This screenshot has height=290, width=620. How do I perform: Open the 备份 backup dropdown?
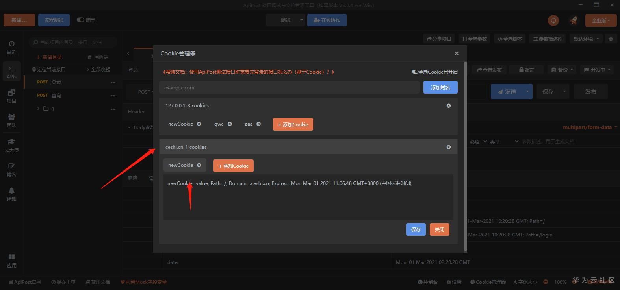(562, 70)
